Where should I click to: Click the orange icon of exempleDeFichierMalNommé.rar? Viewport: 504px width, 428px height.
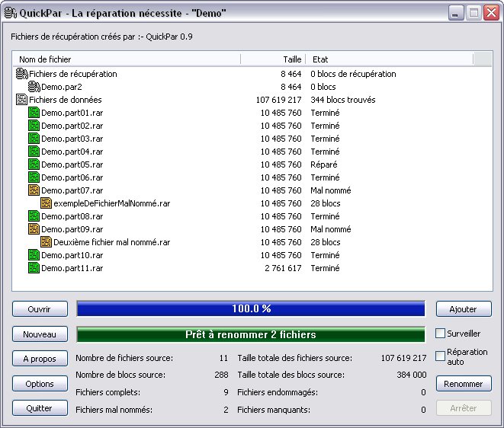tap(46, 203)
